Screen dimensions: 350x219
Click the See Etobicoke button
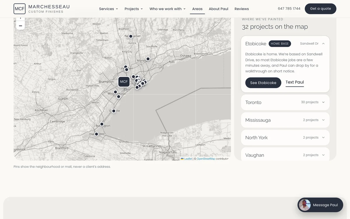tap(263, 83)
